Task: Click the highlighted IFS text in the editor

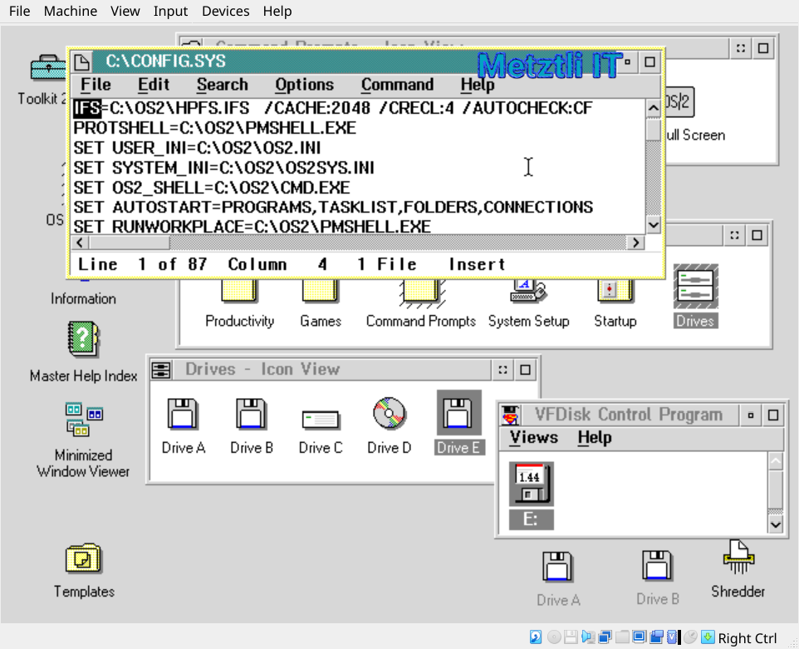Action: pos(87,108)
